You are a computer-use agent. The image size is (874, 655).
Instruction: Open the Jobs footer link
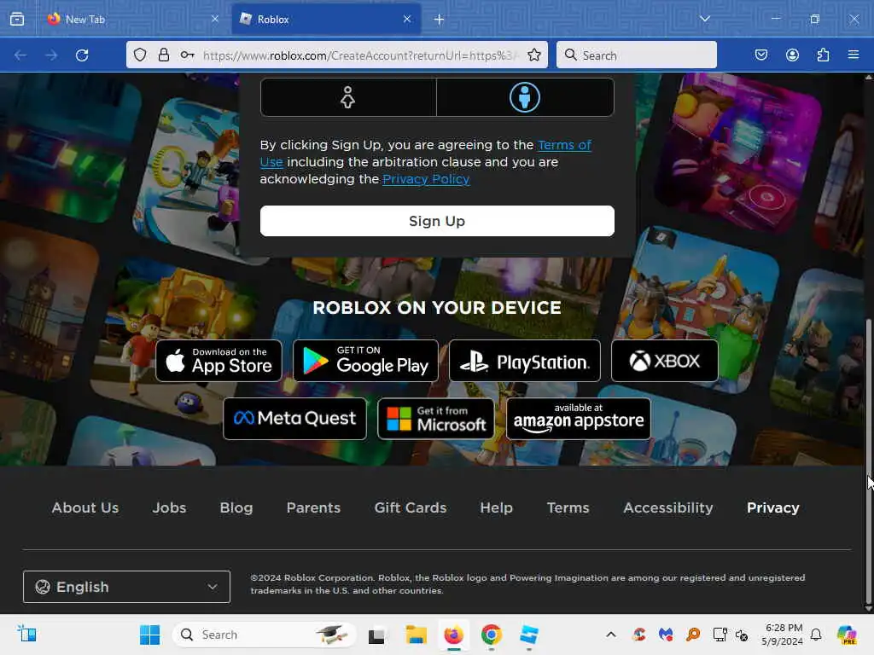click(170, 508)
